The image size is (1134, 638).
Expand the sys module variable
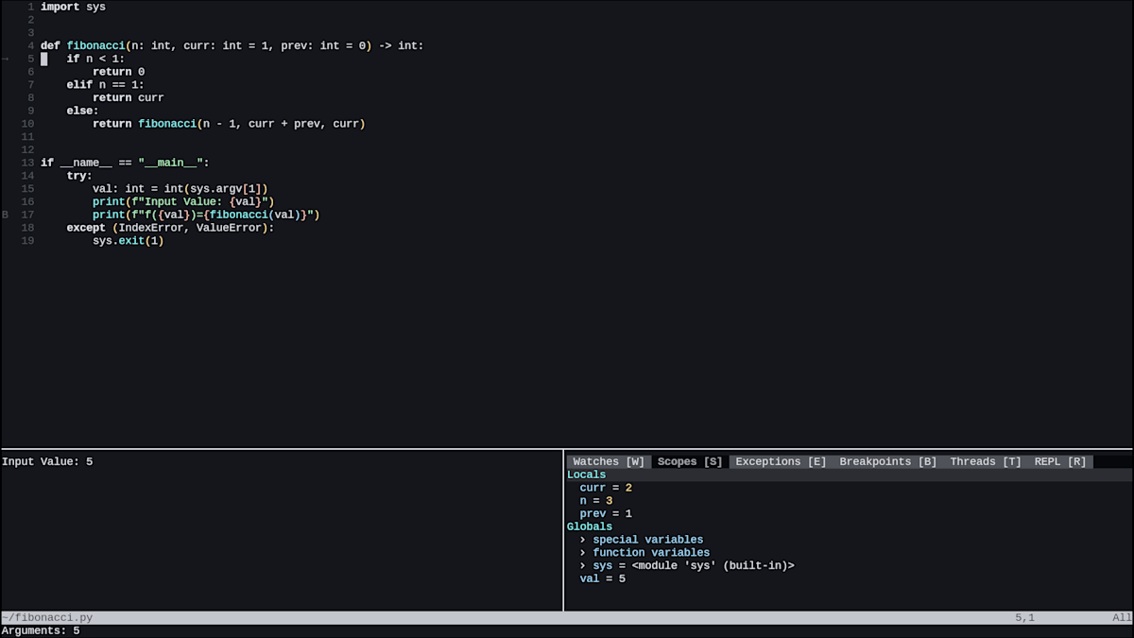[687, 566]
